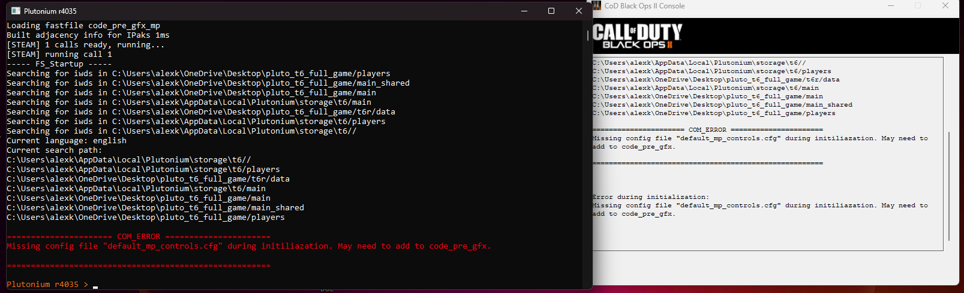Click 'Searching for iwds' line ending main_shared

[208, 83]
